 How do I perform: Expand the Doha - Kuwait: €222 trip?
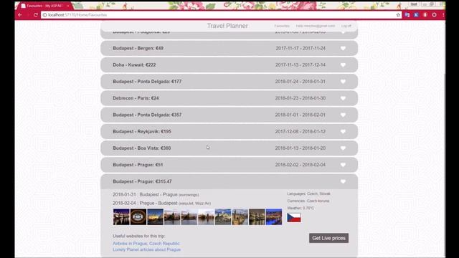tap(229, 65)
